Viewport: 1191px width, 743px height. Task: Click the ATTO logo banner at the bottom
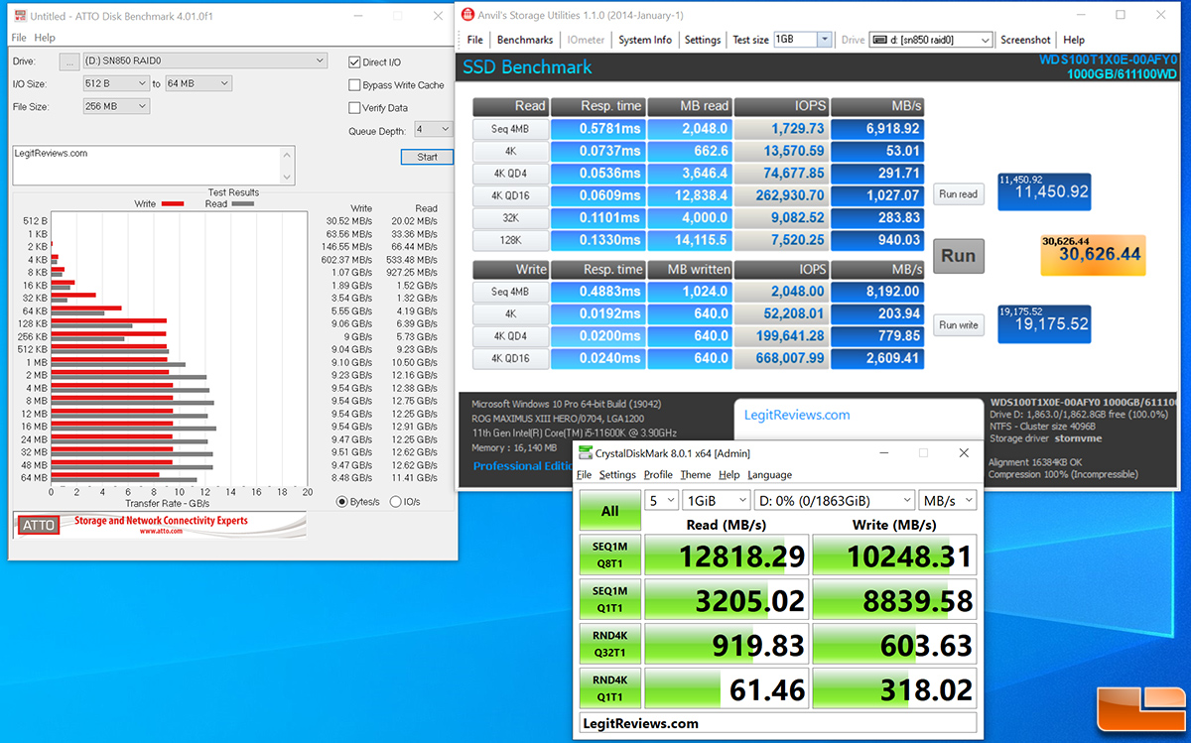pos(159,525)
